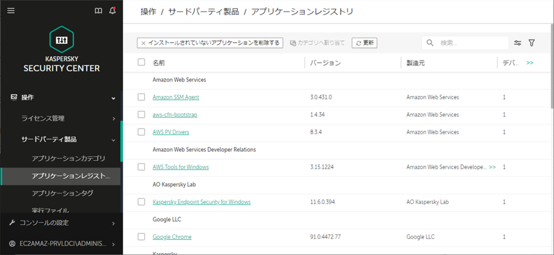The height and width of the screenshot is (255, 554).
Task: Click AO Kaspersky Lab vendor cell
Action: (428, 202)
